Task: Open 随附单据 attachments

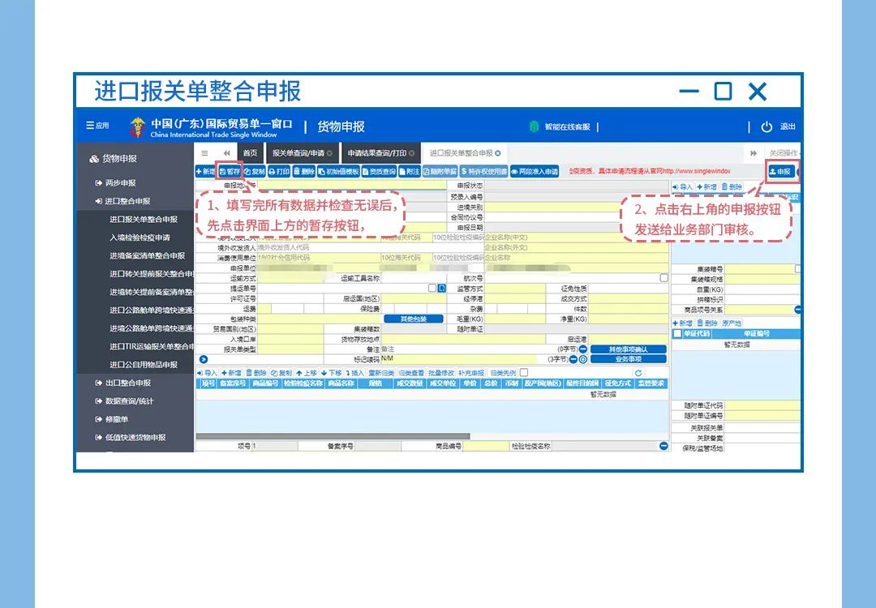Action: tap(440, 171)
